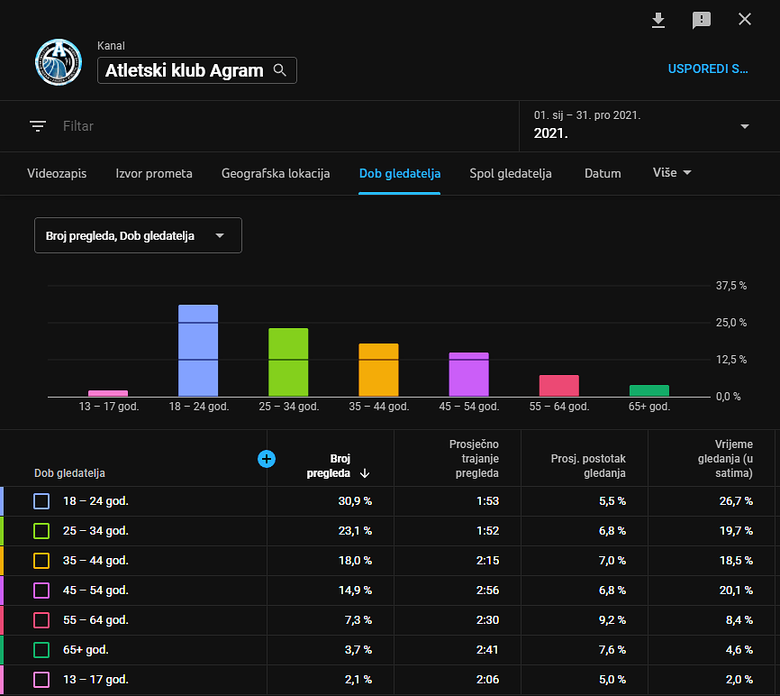
Task: Click the 18 – 24 god. chart bar
Action: click(x=198, y=351)
